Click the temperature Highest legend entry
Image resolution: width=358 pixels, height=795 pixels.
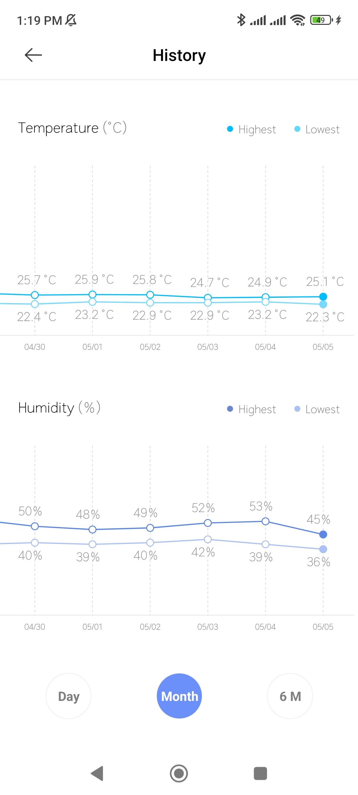252,129
